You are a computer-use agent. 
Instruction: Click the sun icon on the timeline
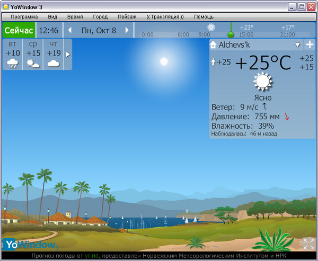pos(211,27)
